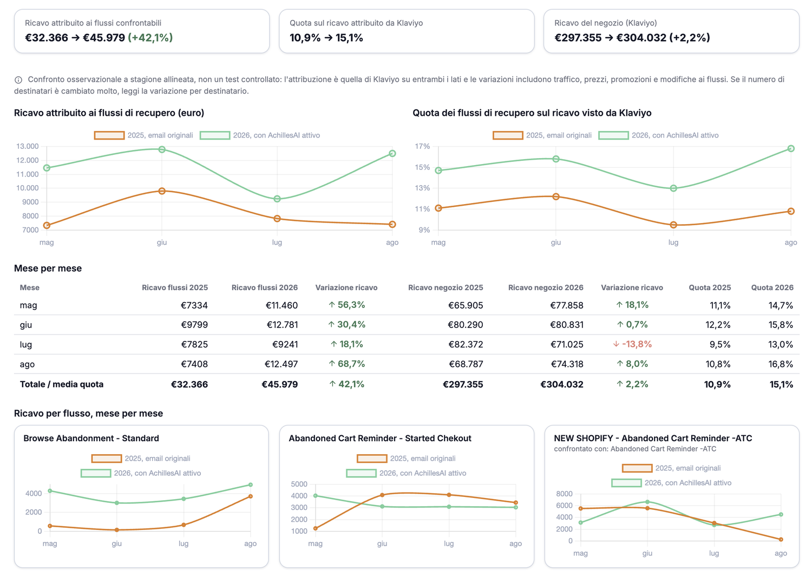Click the info icon beside Confronto osservazionale note

tap(18, 80)
